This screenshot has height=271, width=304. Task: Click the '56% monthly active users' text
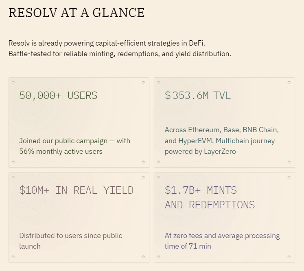pos(61,151)
